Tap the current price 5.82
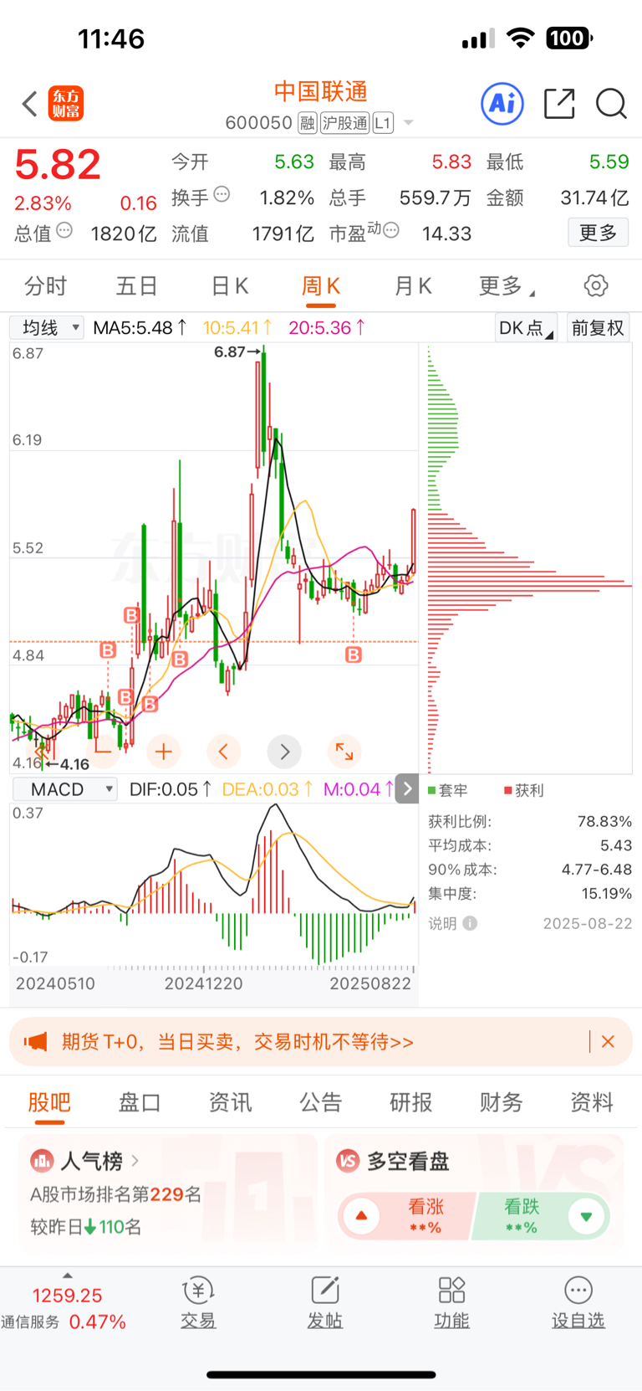Screen dimensions: 642x1391 [58, 165]
